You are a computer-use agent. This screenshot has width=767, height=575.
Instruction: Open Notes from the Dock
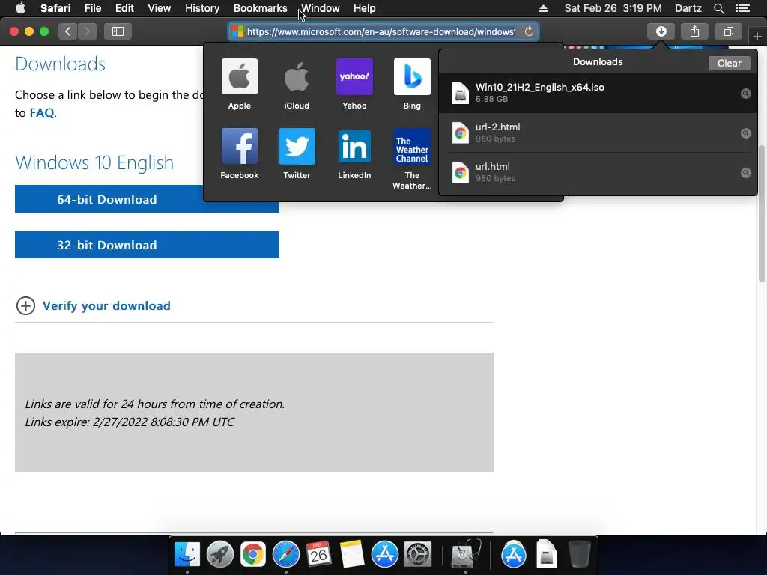[x=352, y=554]
